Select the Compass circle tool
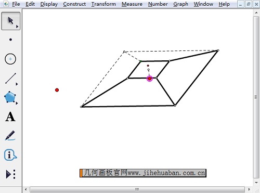This screenshot has width=260, height=193. point(10,59)
